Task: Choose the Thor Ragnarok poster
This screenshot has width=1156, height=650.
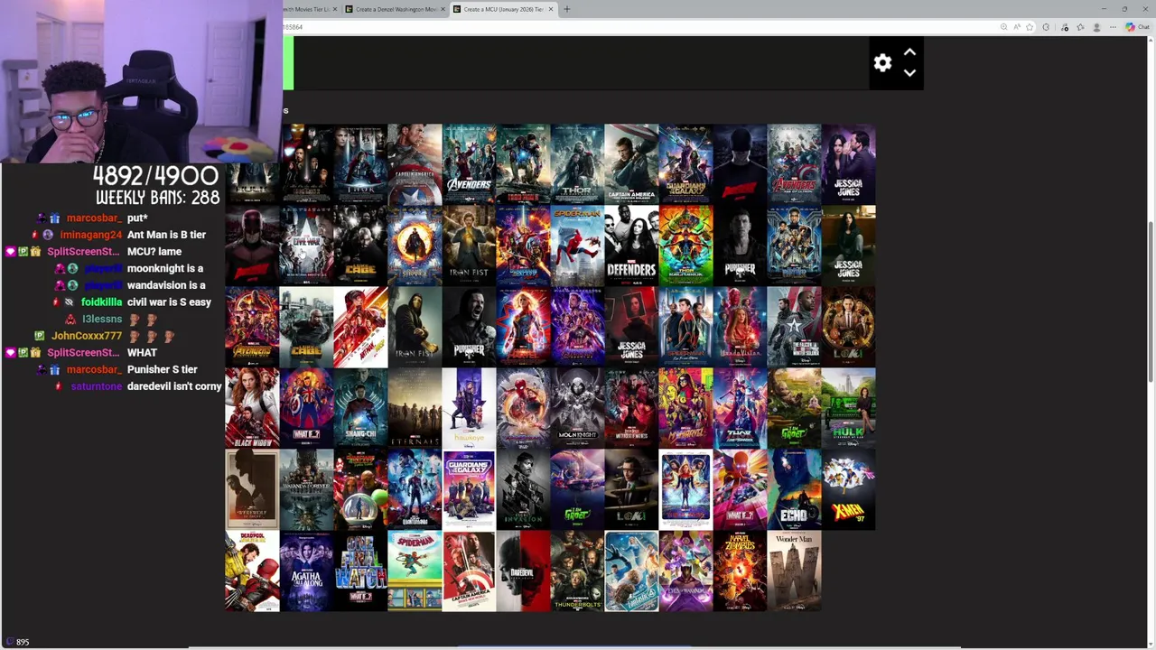Action: 685,246
